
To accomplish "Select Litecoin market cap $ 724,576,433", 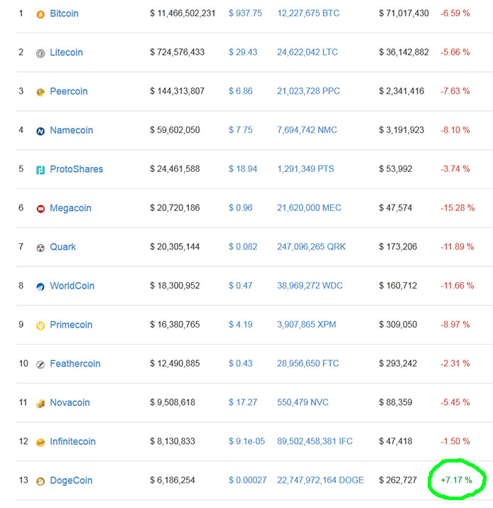I will pyautogui.click(x=177, y=52).
